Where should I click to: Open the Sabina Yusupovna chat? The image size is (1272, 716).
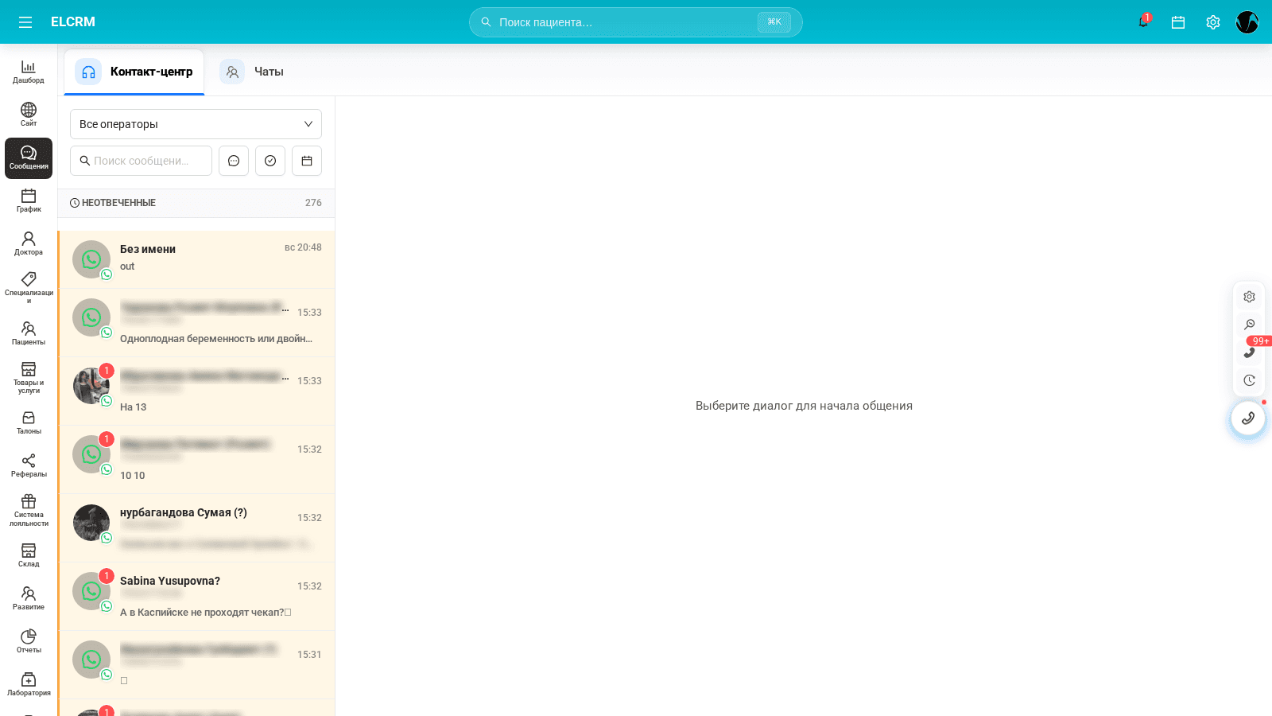pos(196,596)
